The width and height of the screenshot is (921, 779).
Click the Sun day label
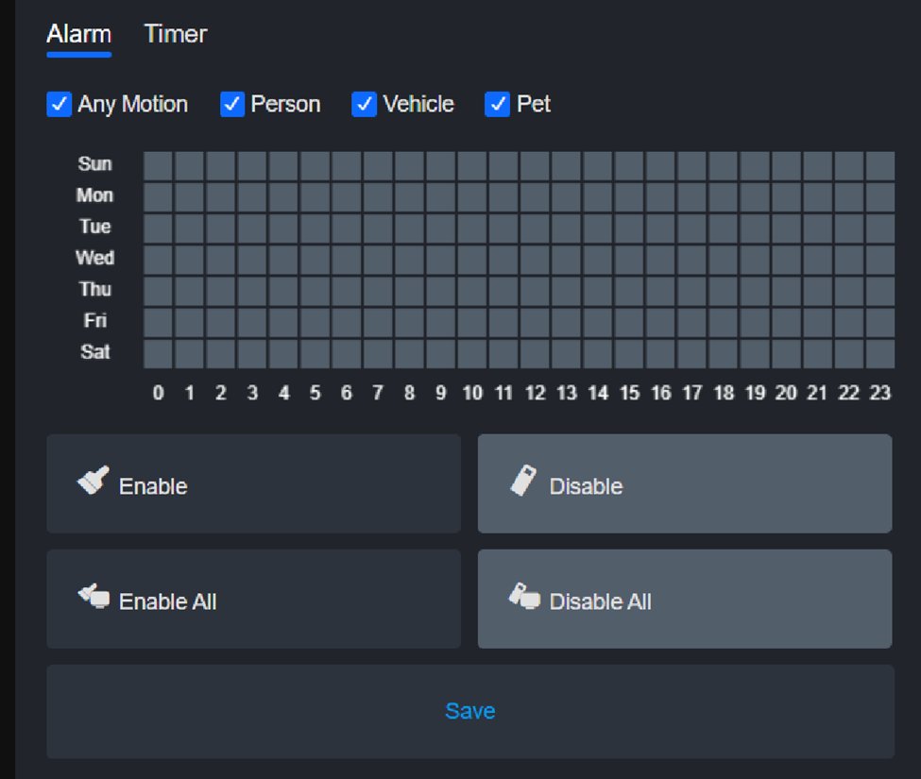tap(94, 163)
